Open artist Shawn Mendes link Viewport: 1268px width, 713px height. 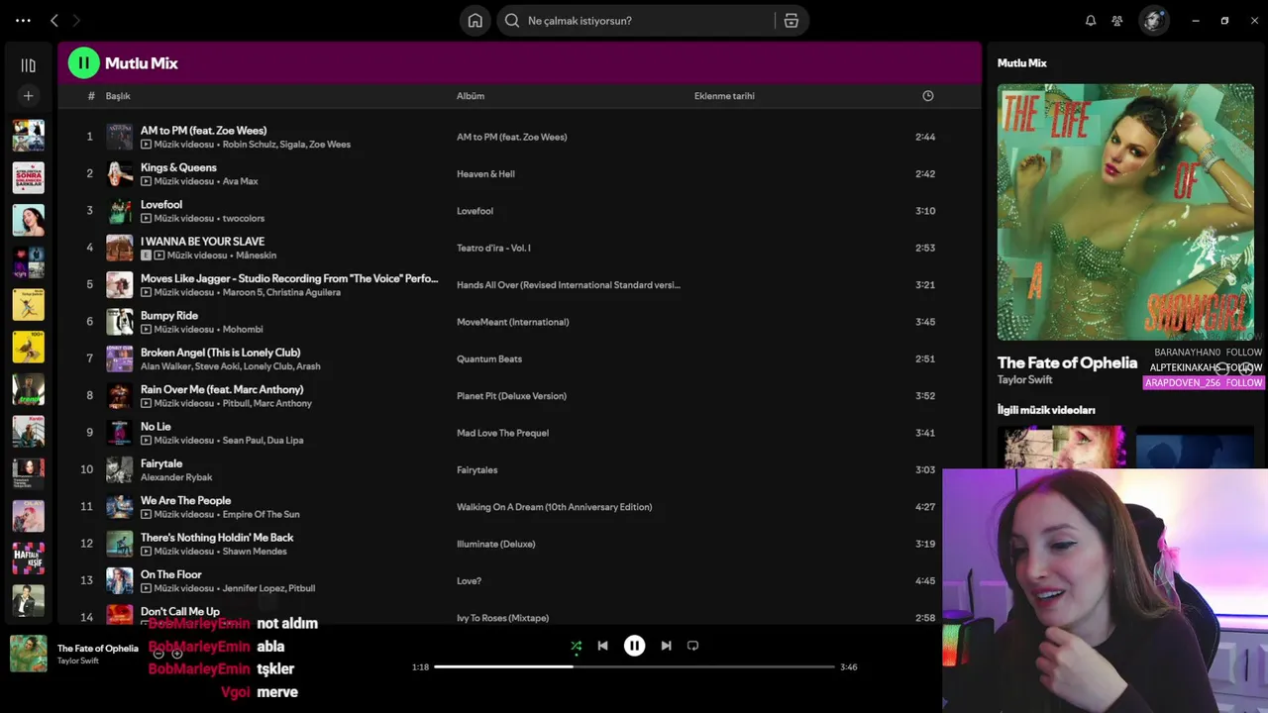tap(255, 552)
